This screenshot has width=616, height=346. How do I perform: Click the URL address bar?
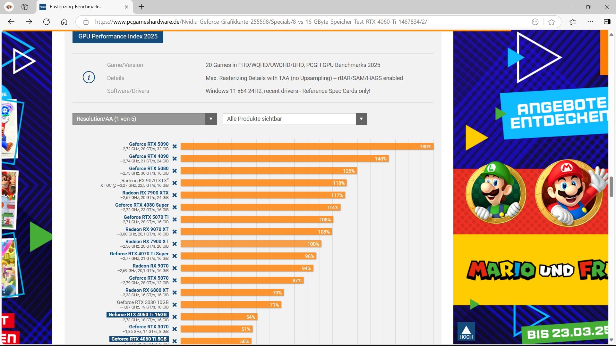coord(261,22)
